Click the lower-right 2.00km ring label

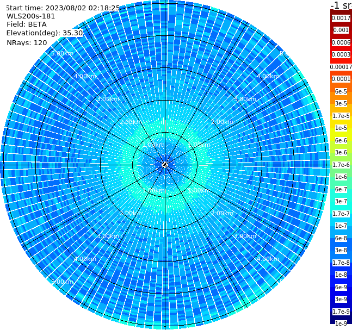tap(222, 213)
